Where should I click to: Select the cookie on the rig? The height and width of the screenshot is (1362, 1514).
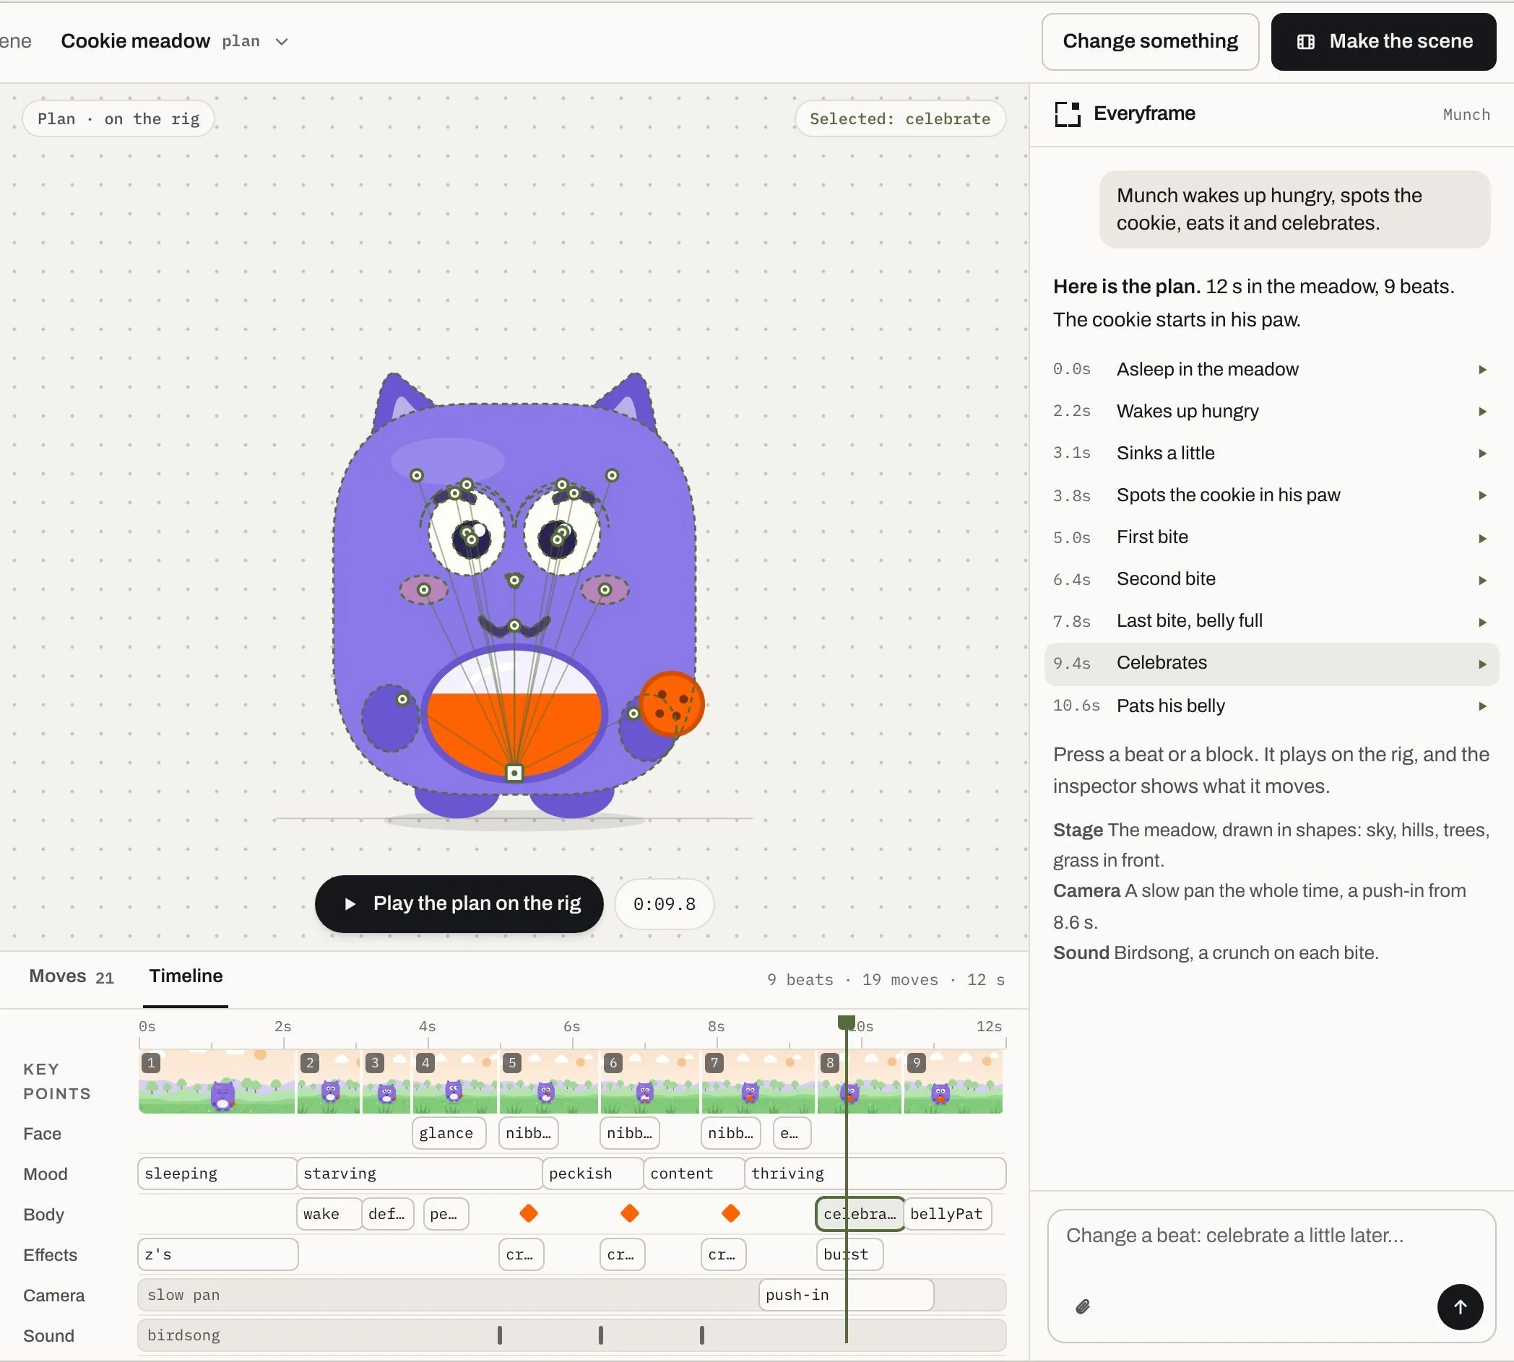point(671,703)
